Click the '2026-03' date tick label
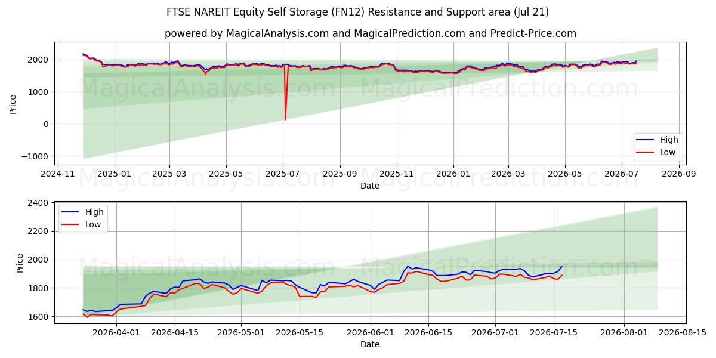 point(508,174)
